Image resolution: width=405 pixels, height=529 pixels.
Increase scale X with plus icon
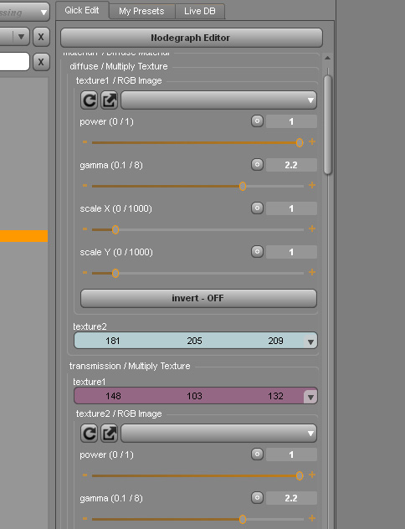point(312,229)
